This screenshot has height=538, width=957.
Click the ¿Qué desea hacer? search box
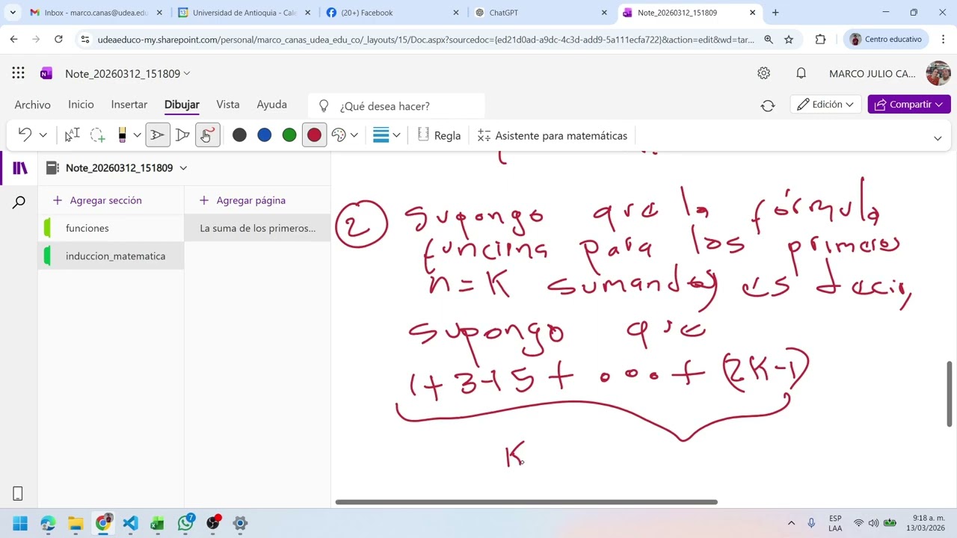tap(397, 106)
